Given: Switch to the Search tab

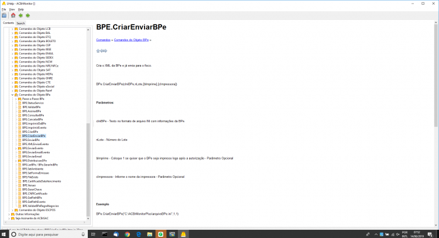Looking at the screenshot, I should click(x=20, y=23).
